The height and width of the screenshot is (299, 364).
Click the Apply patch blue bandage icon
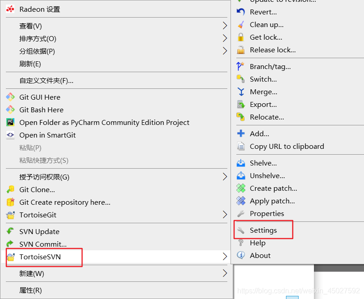coord(241,201)
